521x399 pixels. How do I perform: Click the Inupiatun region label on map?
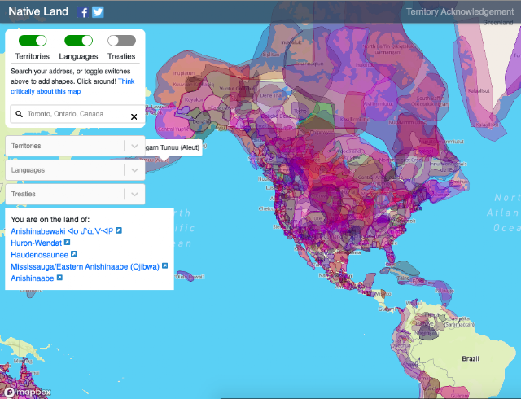click(x=183, y=72)
